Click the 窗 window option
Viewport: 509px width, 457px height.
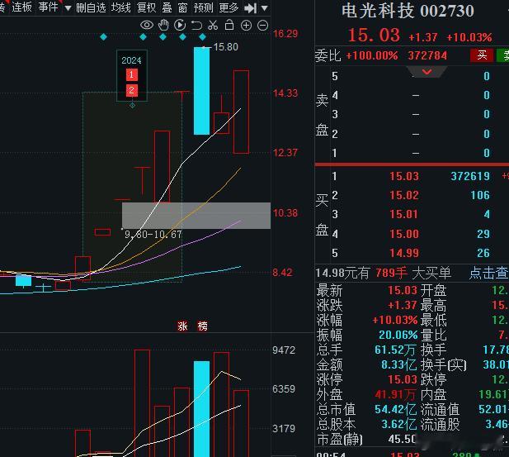click(183, 7)
